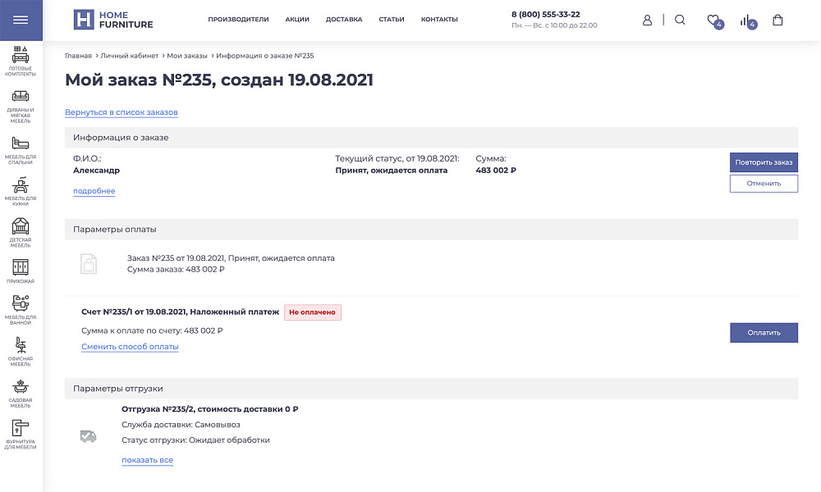821x492 pixels.
Task: Open the hamburger menu
Action: pos(21,20)
